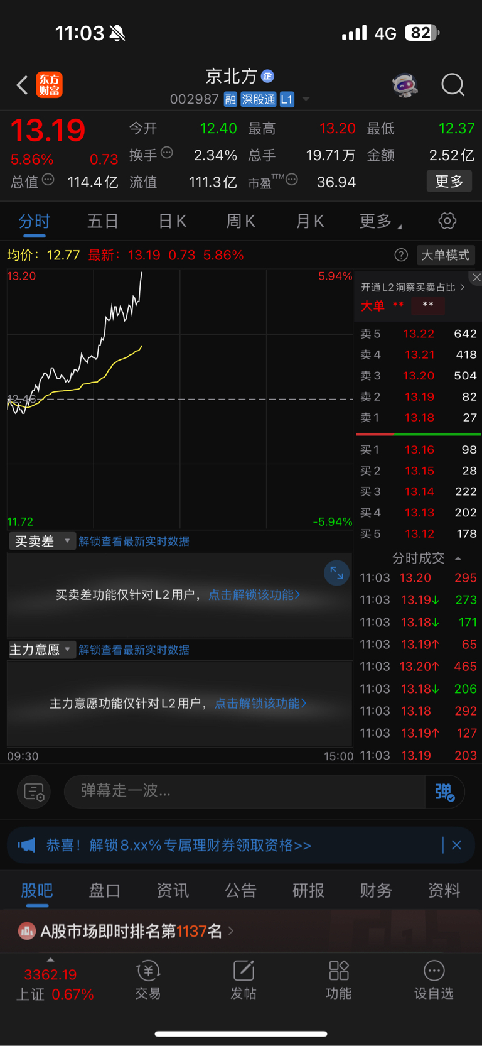
Task: Tap the intraday price chart area
Action: pyautogui.click(x=180, y=399)
